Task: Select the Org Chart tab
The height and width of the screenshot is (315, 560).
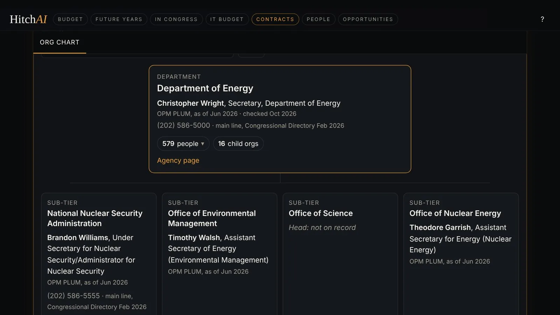Action: pyautogui.click(x=59, y=42)
